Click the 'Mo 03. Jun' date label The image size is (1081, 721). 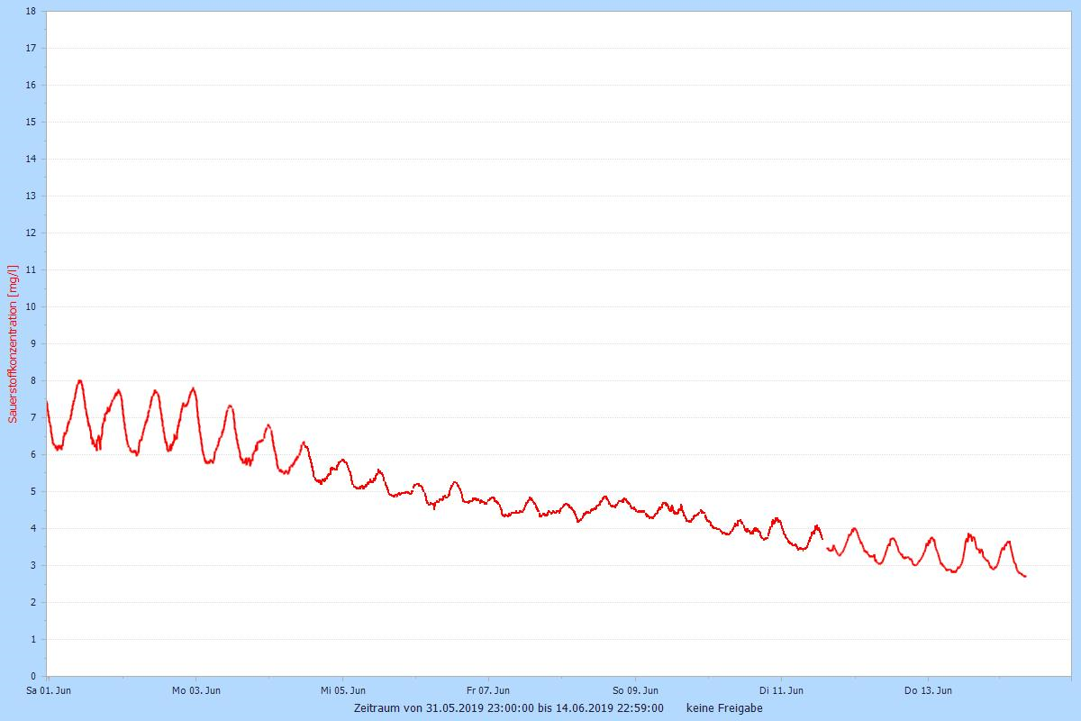pos(196,691)
